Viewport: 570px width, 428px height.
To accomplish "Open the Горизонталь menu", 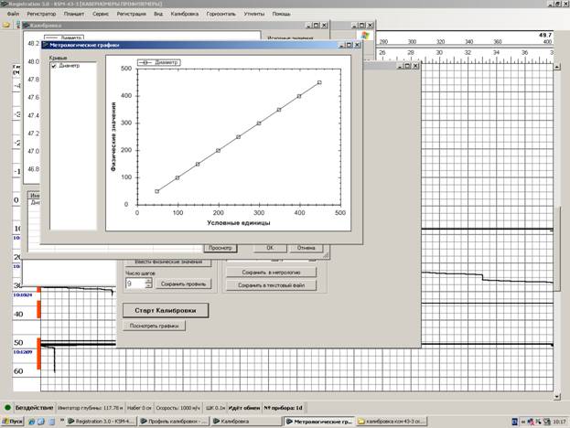I will 221,14.
